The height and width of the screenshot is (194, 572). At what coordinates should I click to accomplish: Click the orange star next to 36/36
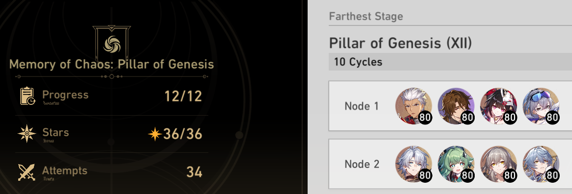click(x=155, y=134)
